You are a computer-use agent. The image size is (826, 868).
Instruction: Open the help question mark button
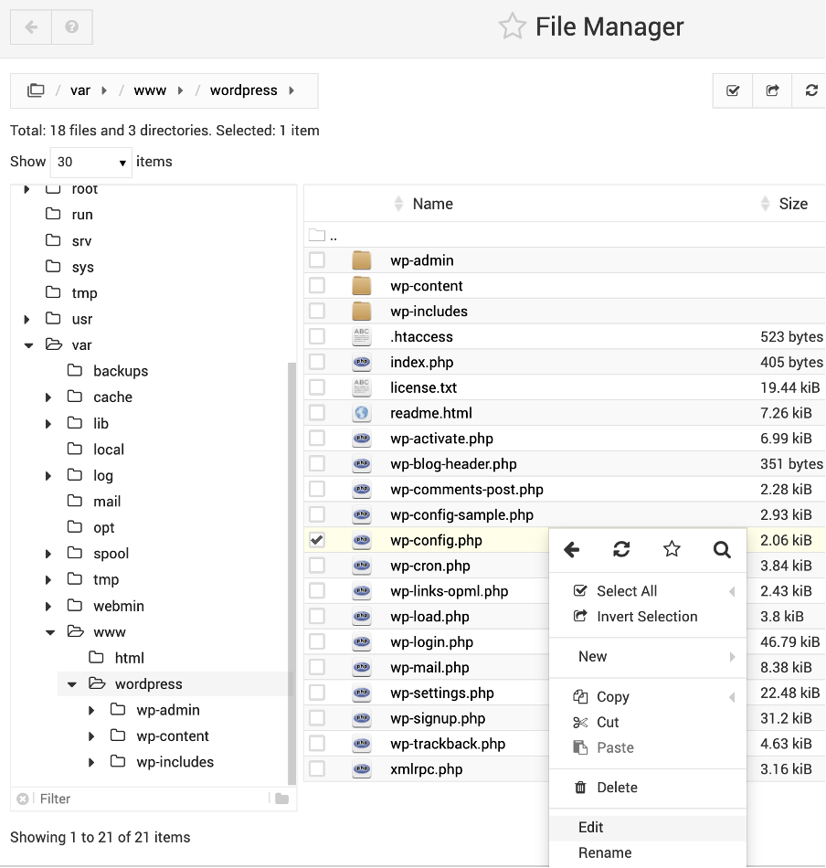(72, 26)
